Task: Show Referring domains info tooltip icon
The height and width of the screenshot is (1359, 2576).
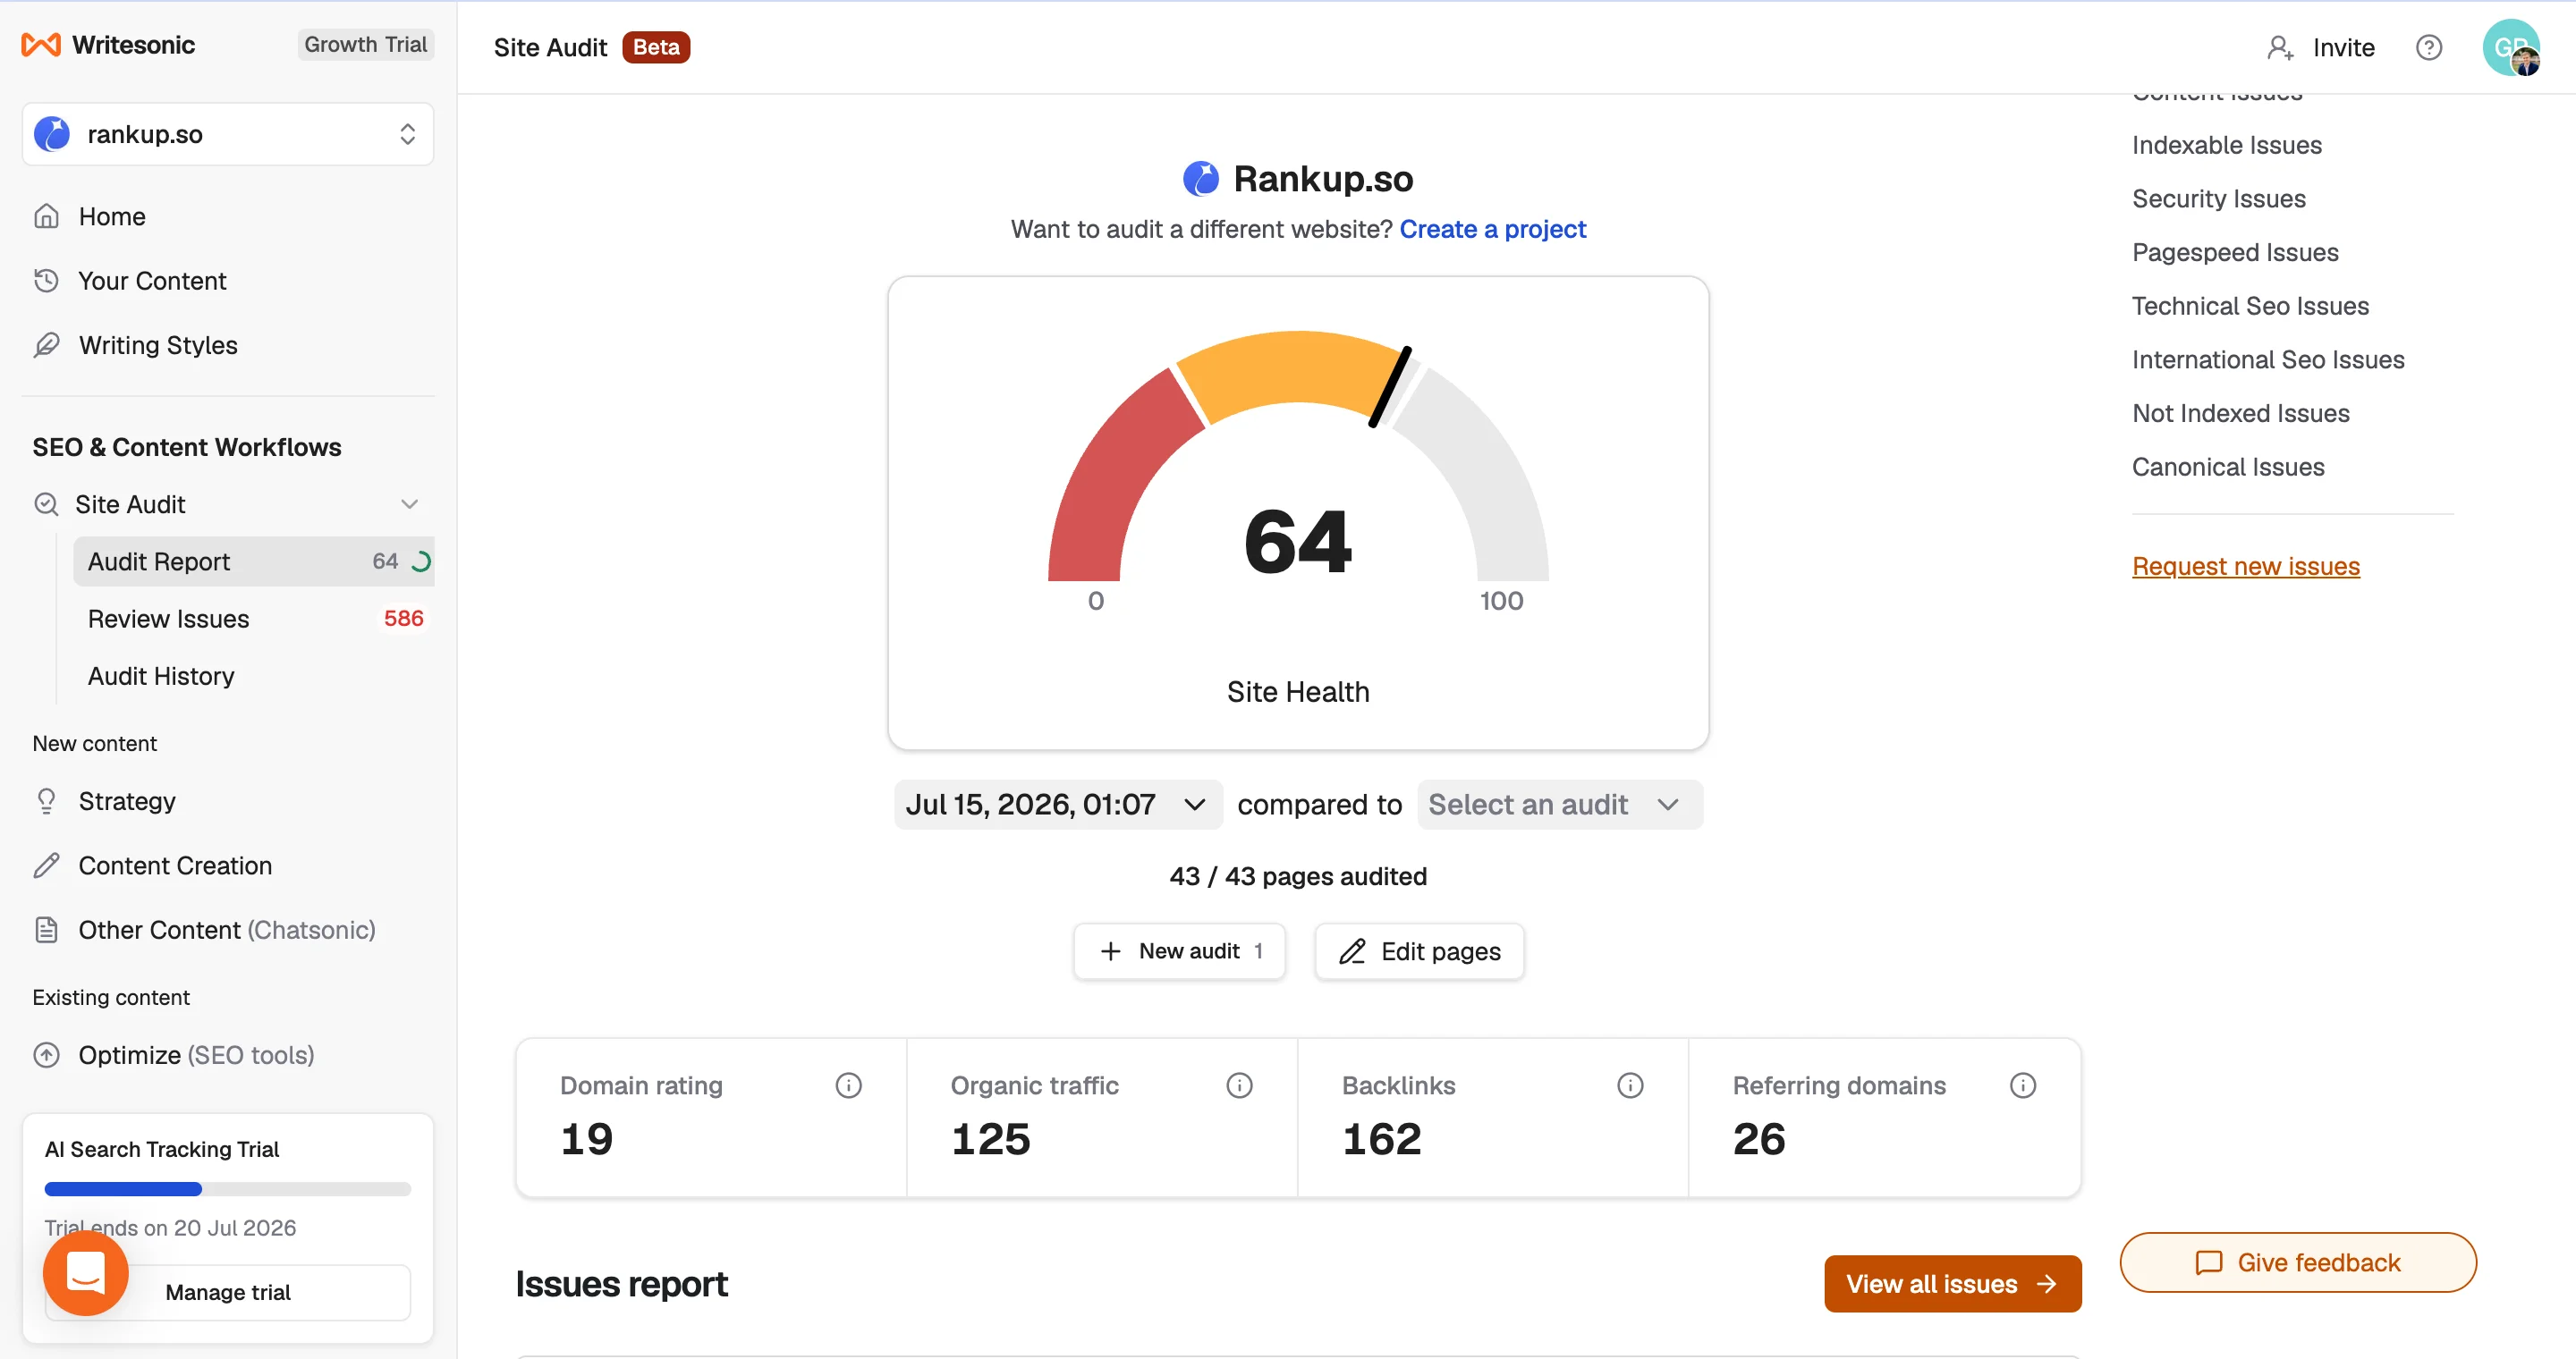Action: click(x=2023, y=1085)
